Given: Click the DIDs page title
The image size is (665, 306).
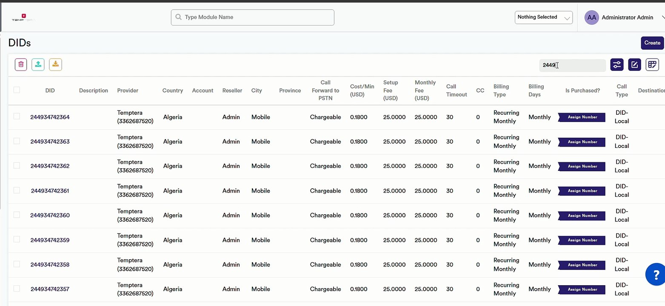Looking at the screenshot, I should tap(20, 43).
